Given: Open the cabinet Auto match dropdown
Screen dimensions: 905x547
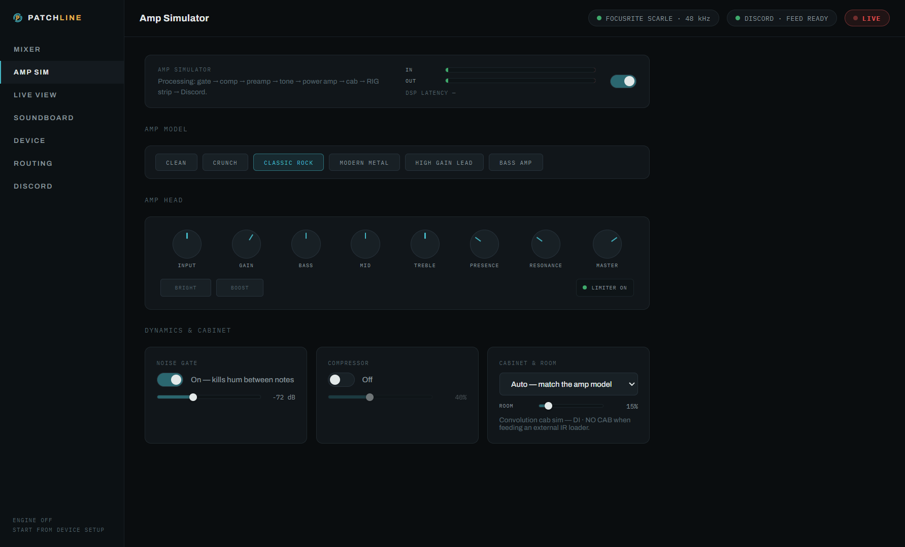Looking at the screenshot, I should coord(568,384).
